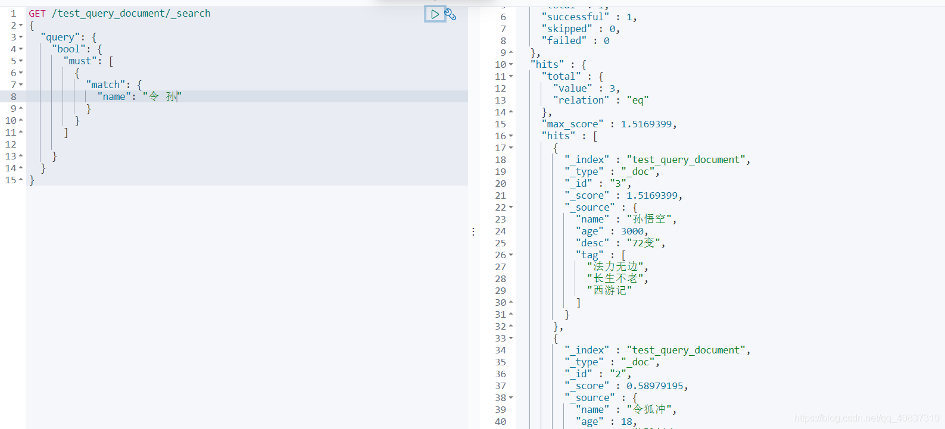Click the "failed" : 0 response line
The image size is (945, 429).
[x=575, y=40]
